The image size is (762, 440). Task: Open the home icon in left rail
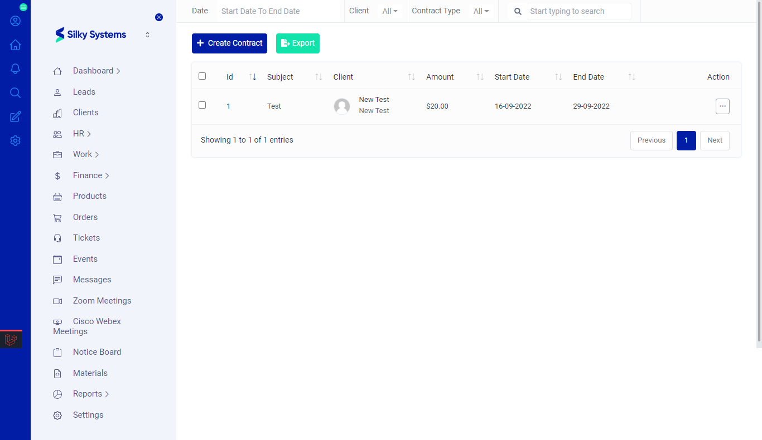coord(15,45)
